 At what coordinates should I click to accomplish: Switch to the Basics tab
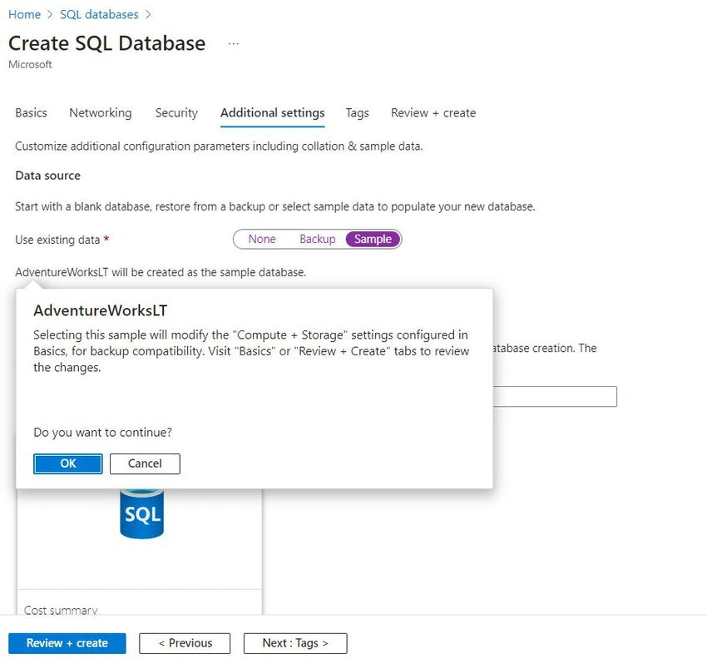(x=31, y=113)
